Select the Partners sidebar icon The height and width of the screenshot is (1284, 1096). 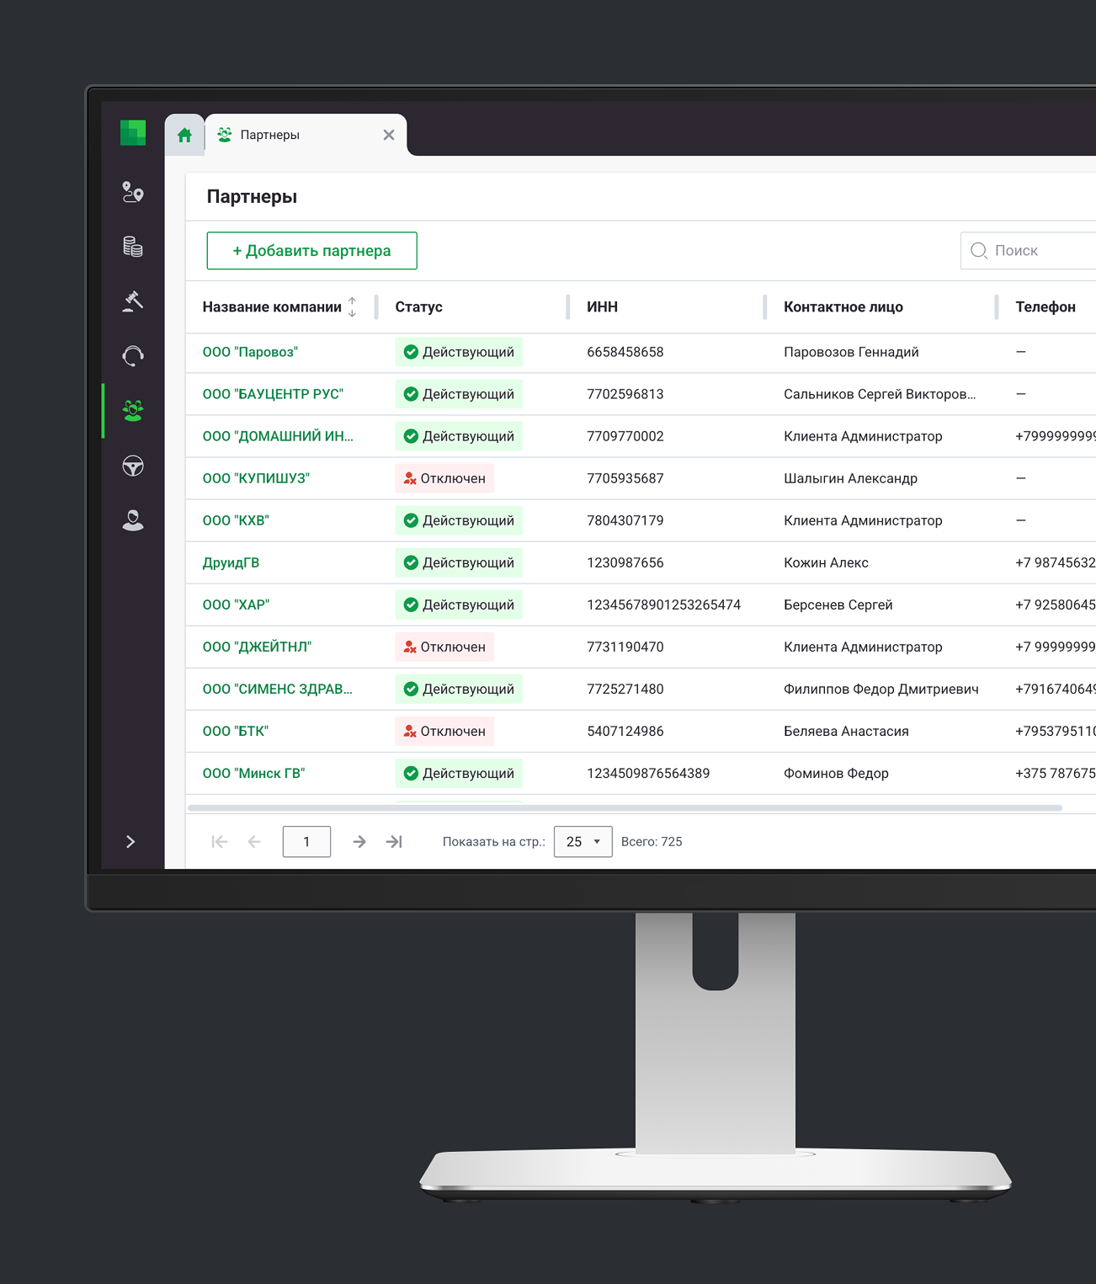pyautogui.click(x=133, y=411)
